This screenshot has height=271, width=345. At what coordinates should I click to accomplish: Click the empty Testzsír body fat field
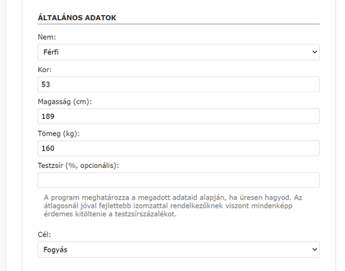tap(178, 180)
